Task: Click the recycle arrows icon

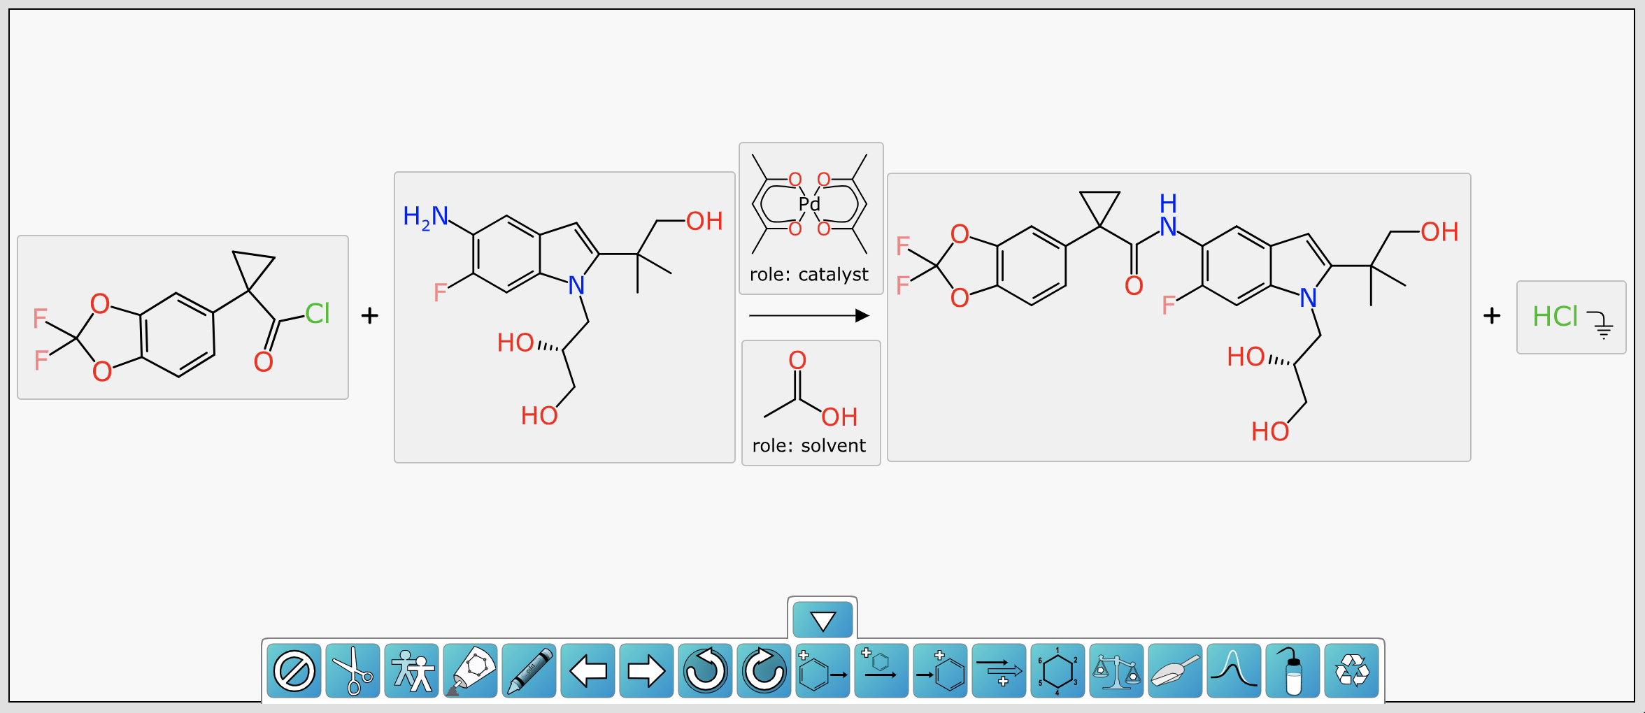Action: tap(1351, 671)
